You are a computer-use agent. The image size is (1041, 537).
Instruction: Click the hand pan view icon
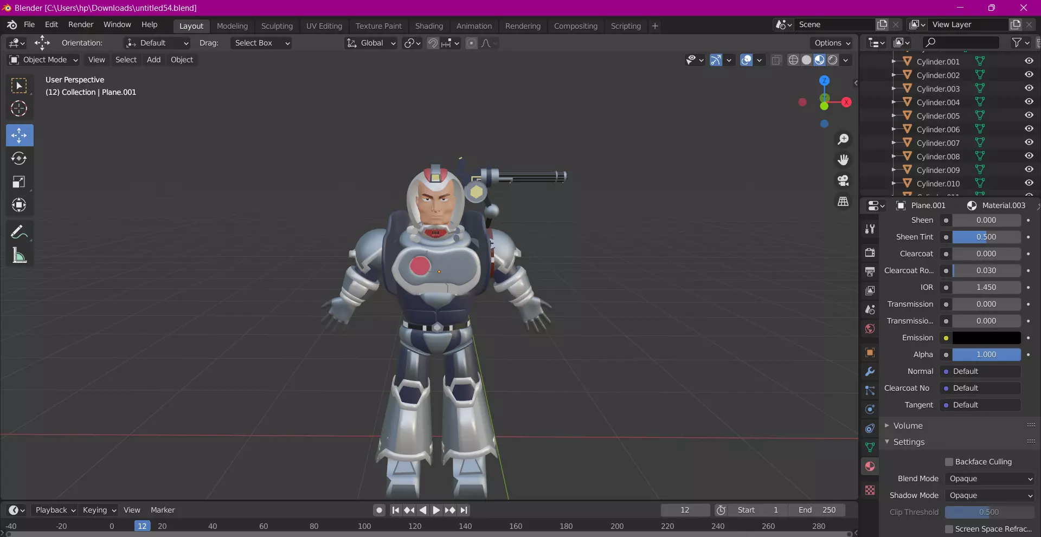(x=843, y=160)
